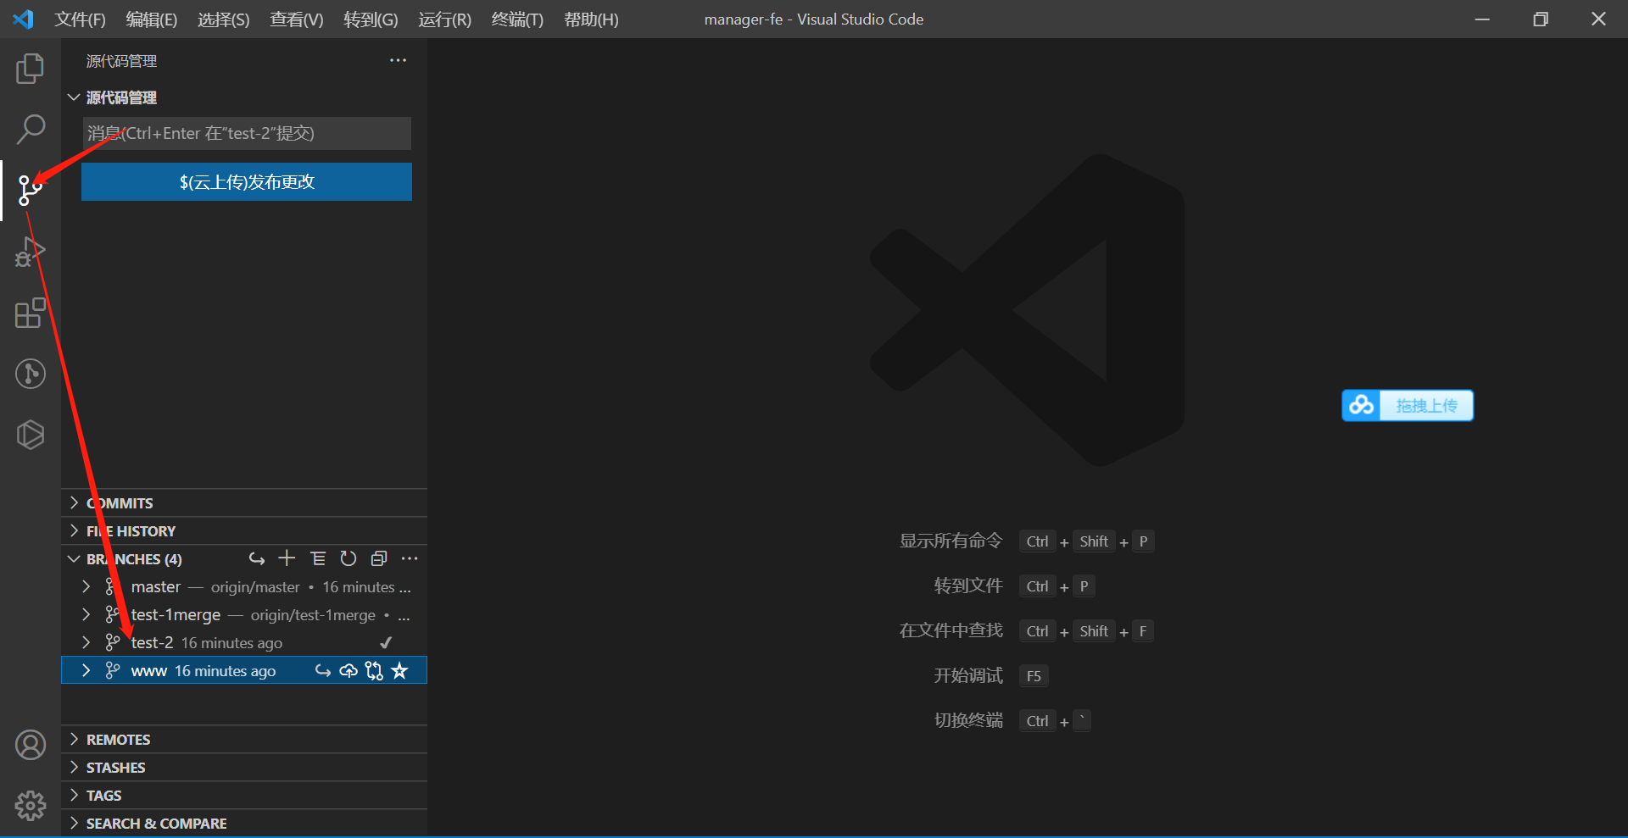Expand the master branch node
The height and width of the screenshot is (838, 1628).
click(x=86, y=586)
